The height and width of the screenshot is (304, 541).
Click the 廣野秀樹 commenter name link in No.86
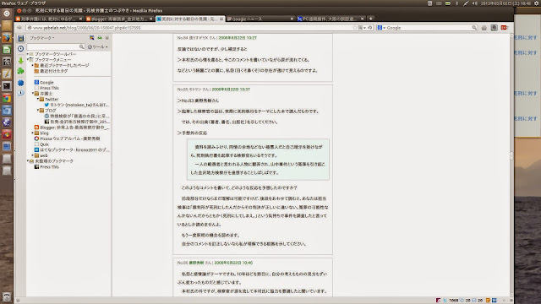[x=196, y=263]
